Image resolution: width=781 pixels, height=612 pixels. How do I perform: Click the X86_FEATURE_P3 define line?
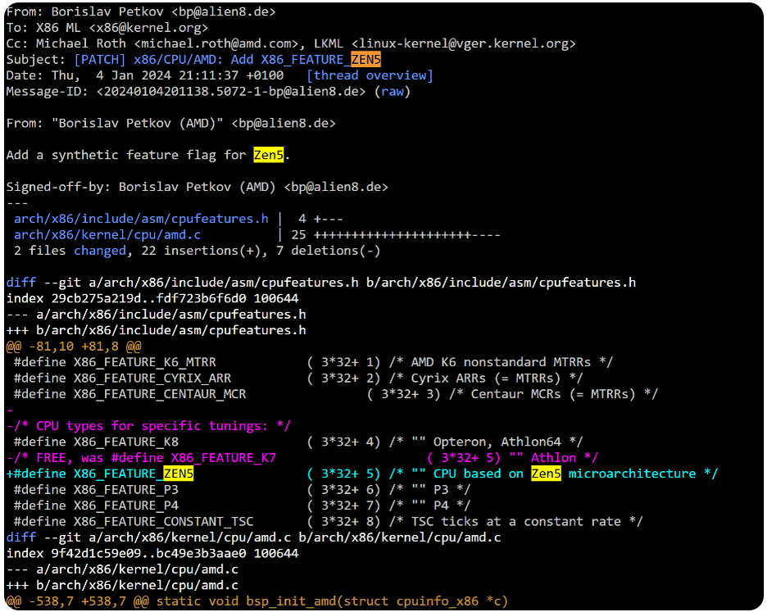[242, 490]
